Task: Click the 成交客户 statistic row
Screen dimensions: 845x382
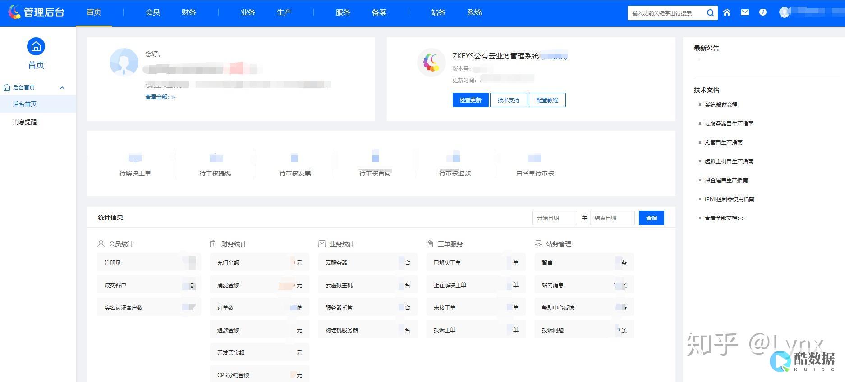Action: pyautogui.click(x=149, y=285)
